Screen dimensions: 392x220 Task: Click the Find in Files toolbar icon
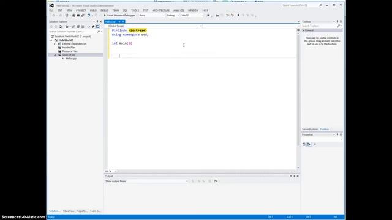click(208, 15)
